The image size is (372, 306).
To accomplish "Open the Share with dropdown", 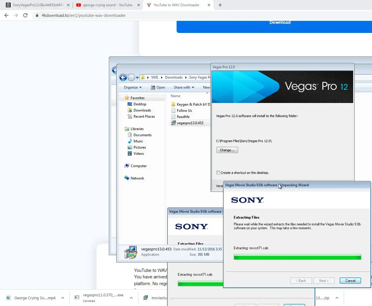I will tap(184, 87).
